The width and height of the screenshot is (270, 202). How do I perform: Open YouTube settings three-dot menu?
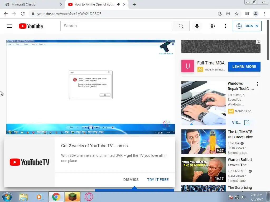pos(225,26)
